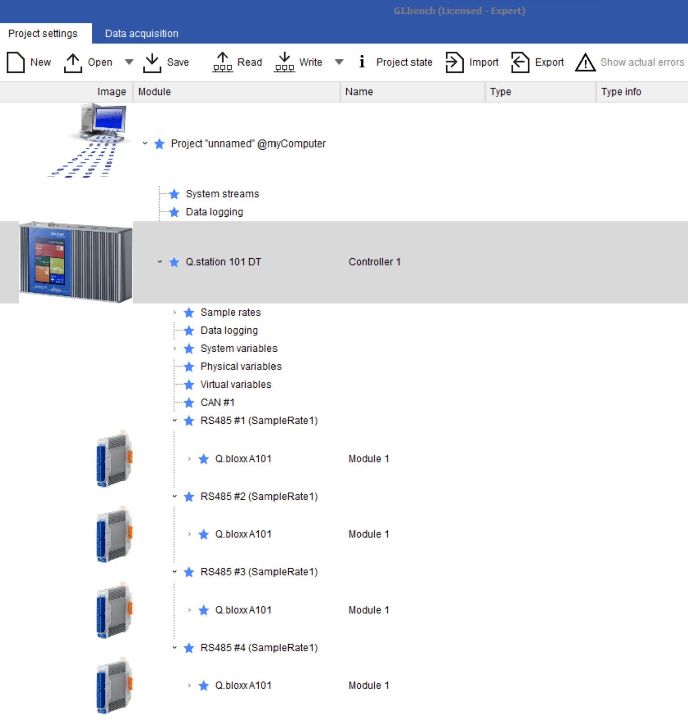Expand the System variables node
The height and width of the screenshot is (724, 688).
(x=175, y=348)
